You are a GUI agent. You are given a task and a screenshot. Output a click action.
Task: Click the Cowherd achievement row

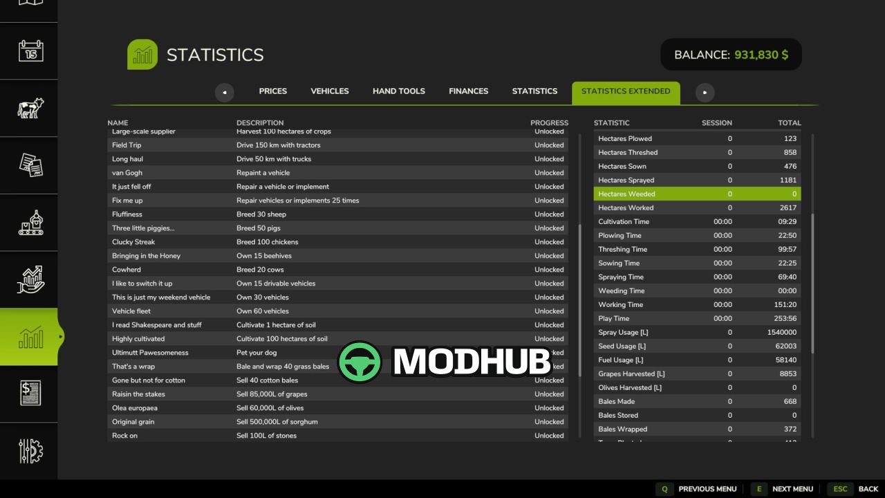pyautogui.click(x=338, y=270)
